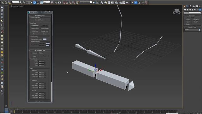Screen dimensions: 202x114
Task: Enable the Side Fins checkbox
Action: 31,70
